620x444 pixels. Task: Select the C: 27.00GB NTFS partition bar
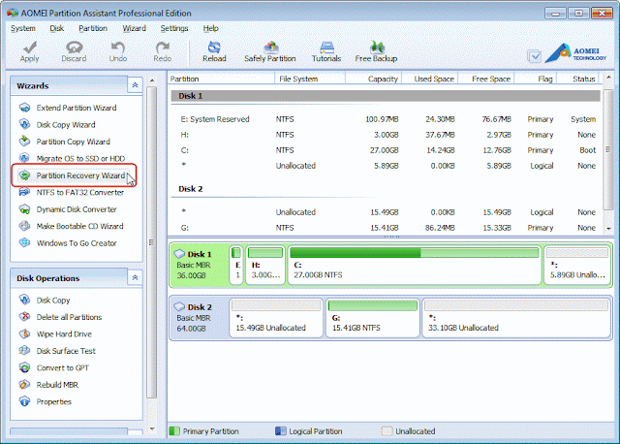(x=414, y=265)
